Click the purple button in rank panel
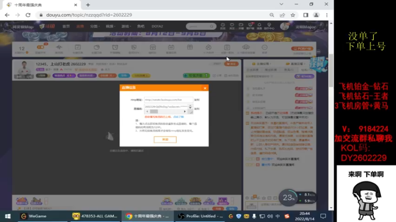This screenshot has height=222, width=396. click(304, 76)
